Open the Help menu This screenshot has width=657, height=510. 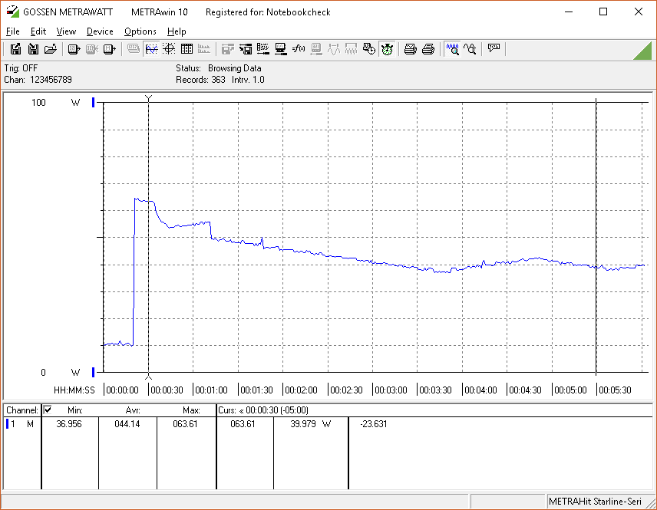[x=177, y=31]
